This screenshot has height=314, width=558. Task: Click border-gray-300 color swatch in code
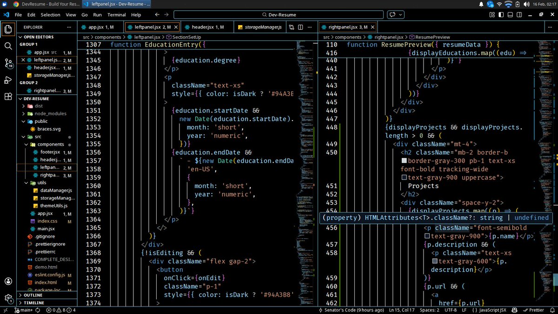[x=404, y=161]
